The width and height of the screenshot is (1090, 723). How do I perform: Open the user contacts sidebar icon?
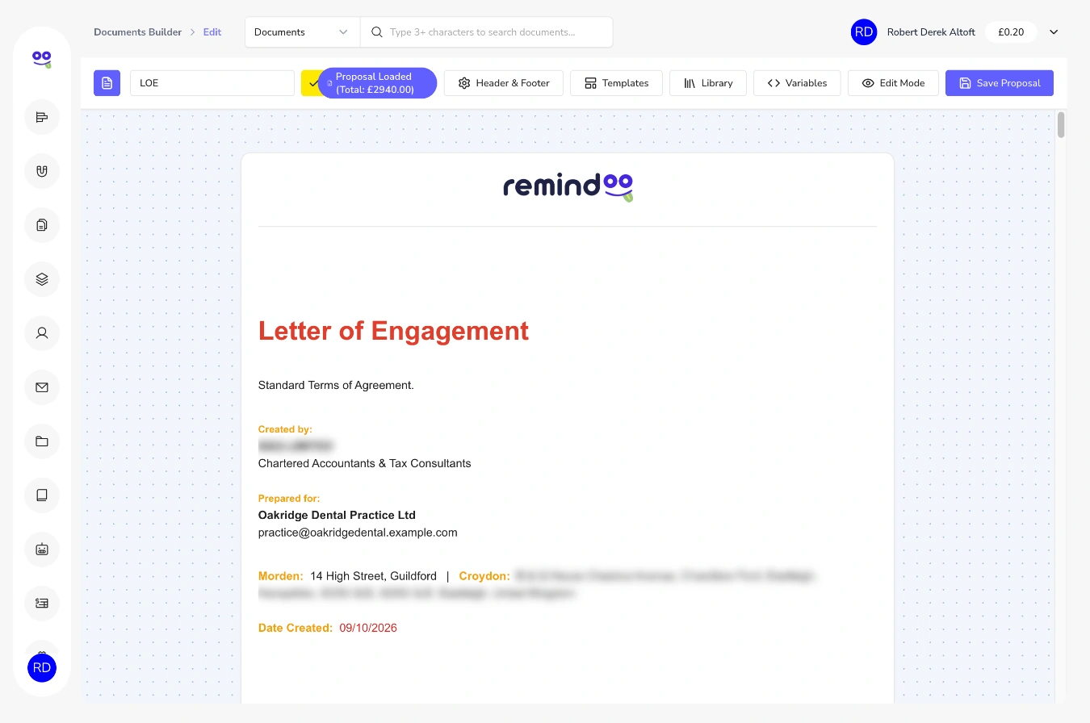tap(42, 332)
